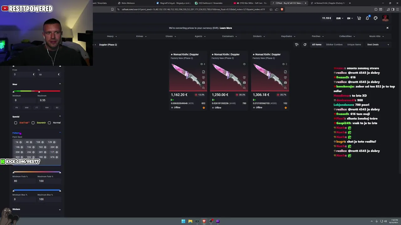
Task: Remove paint seed 616 chip
Action: 57,157
